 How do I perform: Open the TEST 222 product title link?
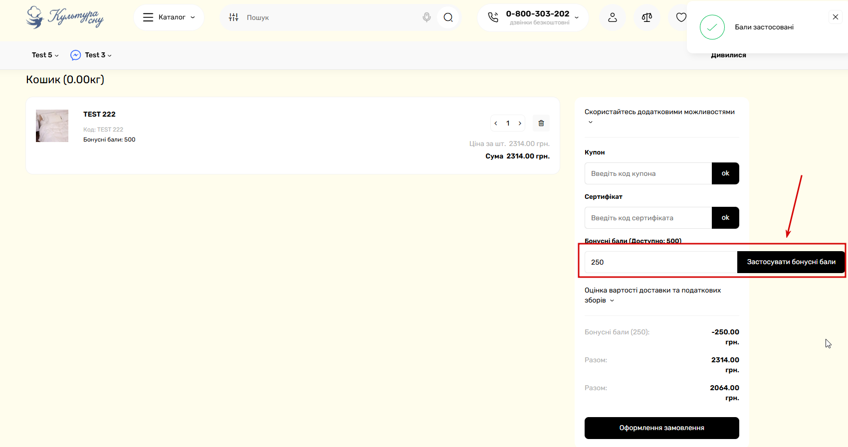[99, 114]
